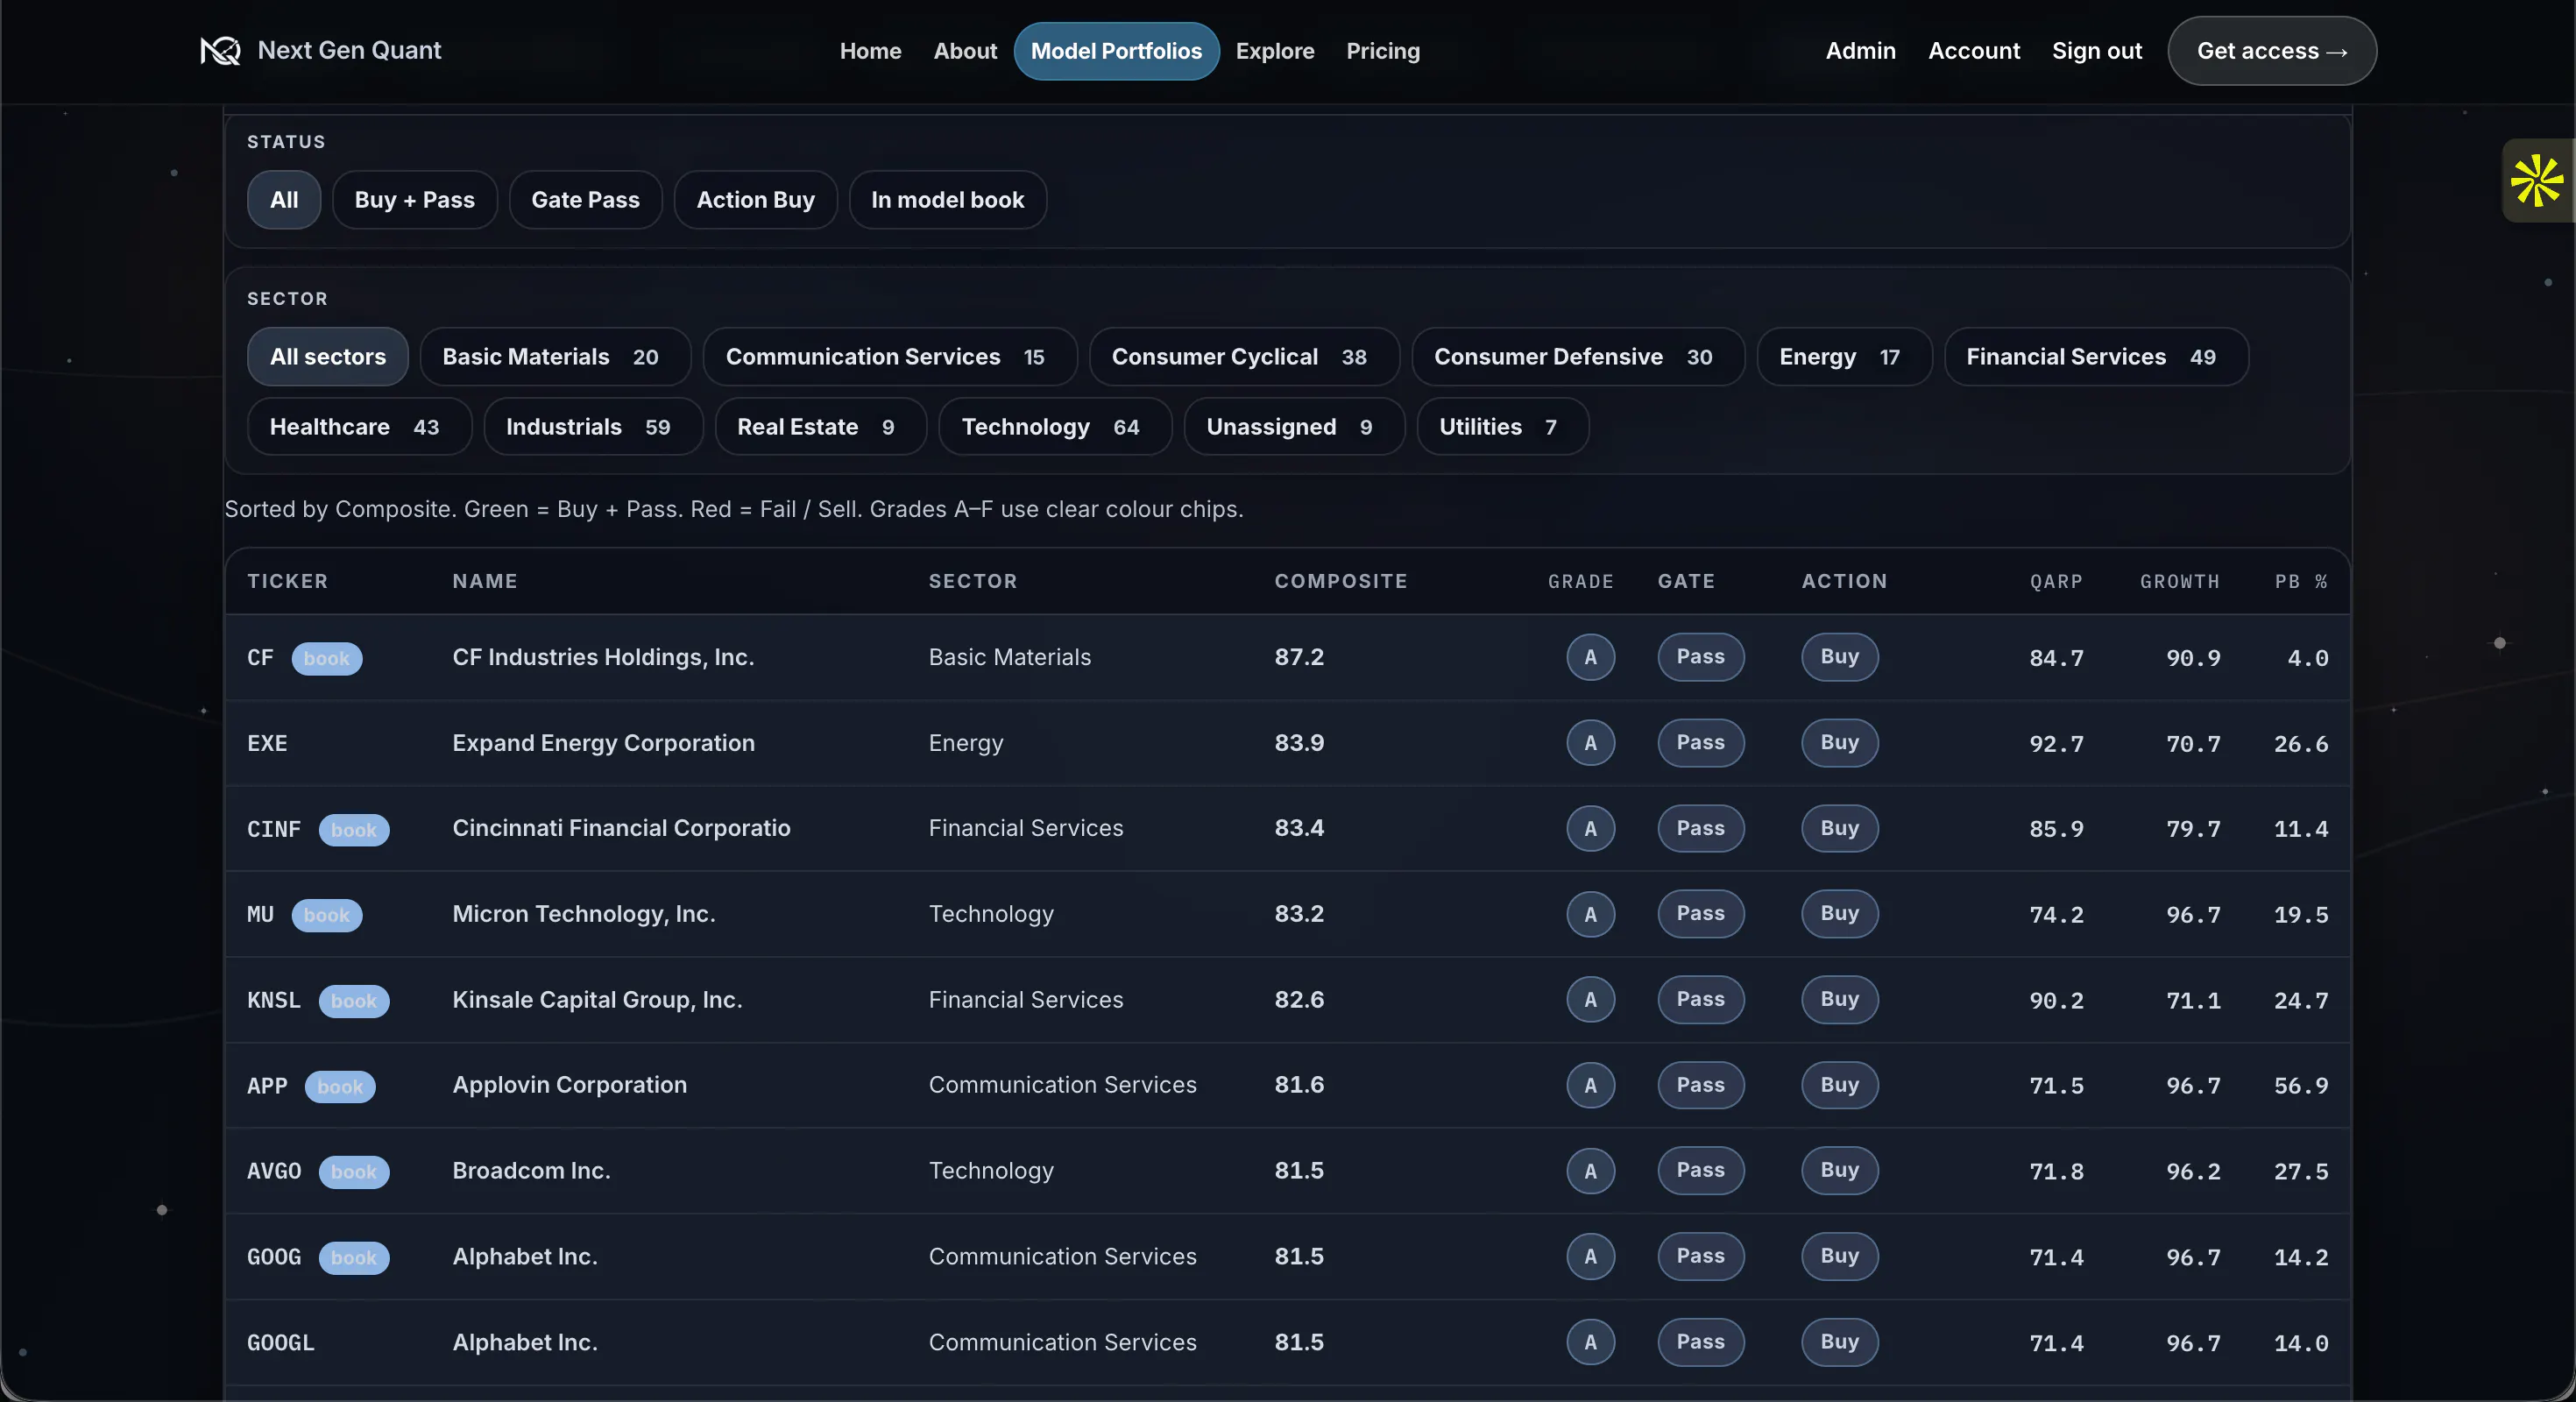Click the QARP column header
The image size is (2576, 1402).
coord(2056,581)
